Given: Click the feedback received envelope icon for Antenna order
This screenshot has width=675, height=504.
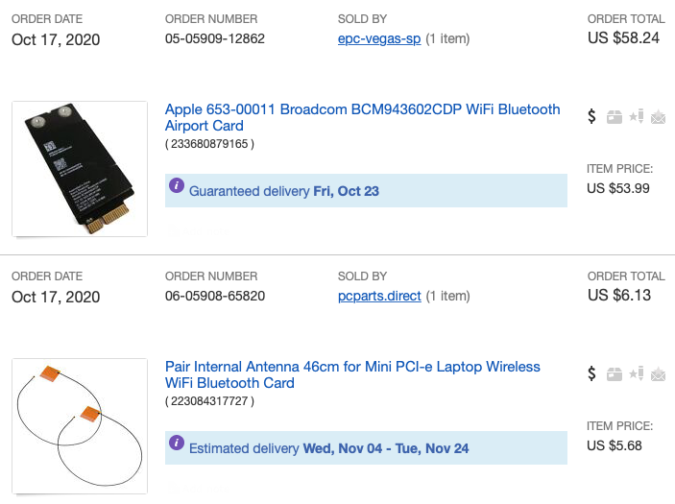Looking at the screenshot, I should 659,374.
